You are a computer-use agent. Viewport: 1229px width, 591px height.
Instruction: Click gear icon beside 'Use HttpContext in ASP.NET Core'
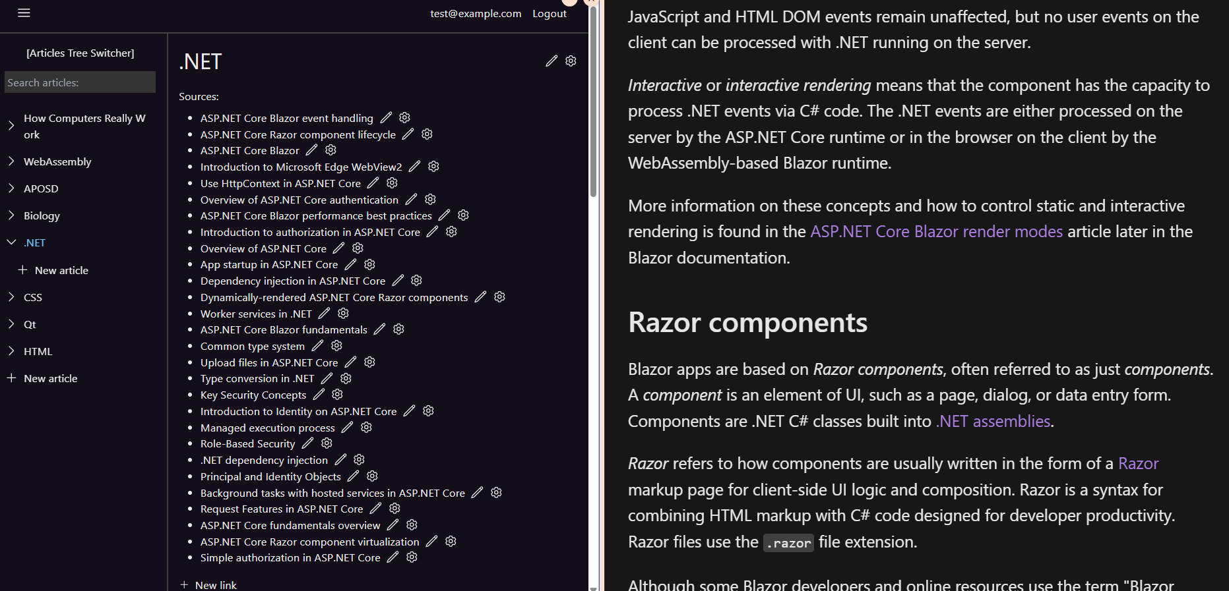coord(392,183)
